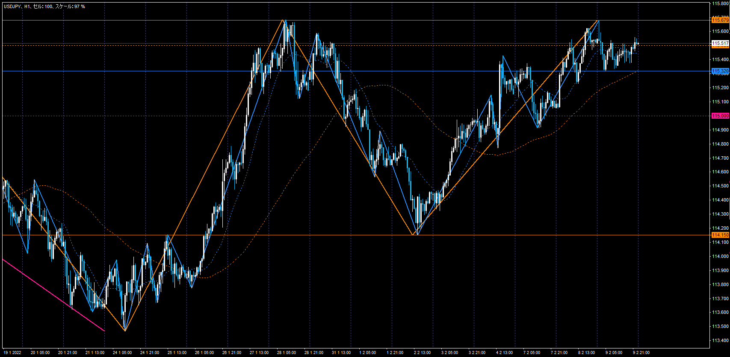Click the 114.000 value on price axis
The height and width of the screenshot is (357, 730).
[720, 256]
